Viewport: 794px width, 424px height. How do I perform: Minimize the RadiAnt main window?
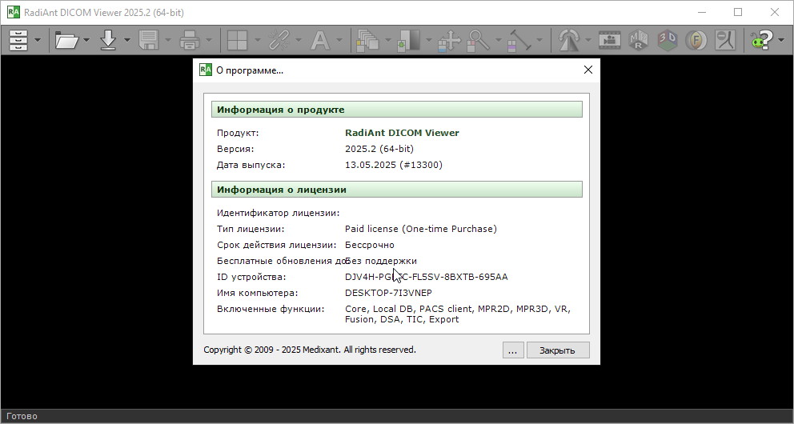click(701, 12)
